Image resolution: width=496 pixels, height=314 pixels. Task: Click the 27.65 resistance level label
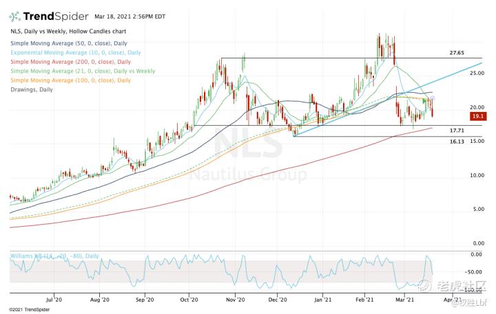point(457,53)
